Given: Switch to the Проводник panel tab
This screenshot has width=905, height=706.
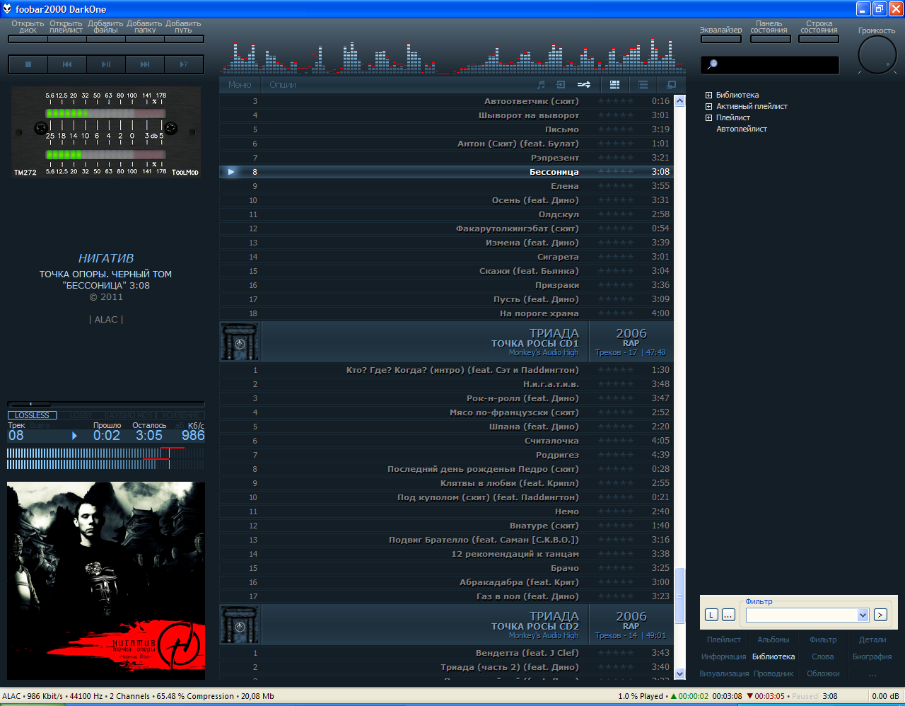Looking at the screenshot, I should click(x=773, y=673).
